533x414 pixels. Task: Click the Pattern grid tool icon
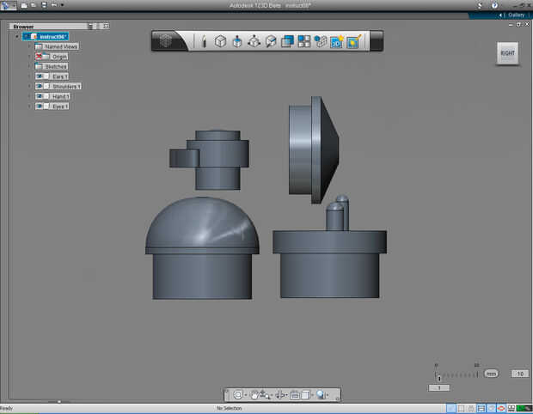(x=304, y=40)
